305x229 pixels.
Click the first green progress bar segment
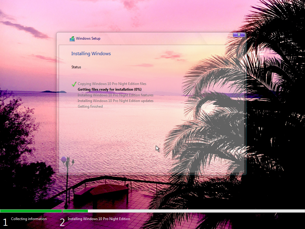(x=31, y=211)
